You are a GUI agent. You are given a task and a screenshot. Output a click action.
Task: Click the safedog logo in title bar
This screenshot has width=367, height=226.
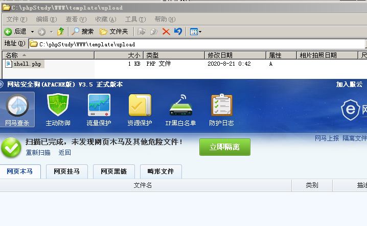click(x=1, y=84)
